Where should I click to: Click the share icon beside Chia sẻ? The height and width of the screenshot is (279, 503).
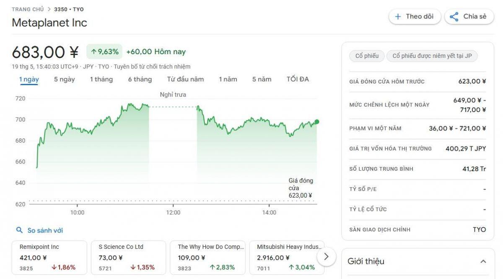454,17
